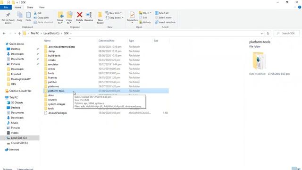
Task: Click the Search SDK field
Action: [x=287, y=34]
